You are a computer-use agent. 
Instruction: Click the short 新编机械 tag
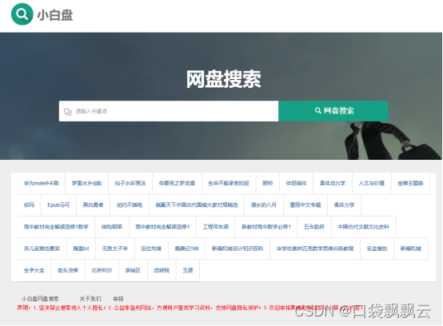click(x=411, y=248)
